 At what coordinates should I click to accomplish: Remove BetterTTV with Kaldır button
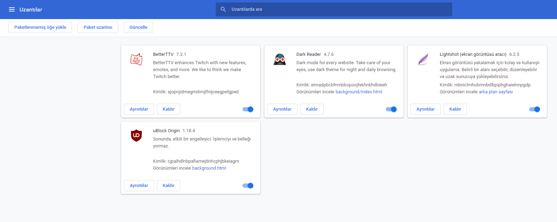click(x=168, y=109)
